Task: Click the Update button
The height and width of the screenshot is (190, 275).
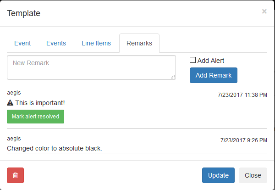Action: tap(218, 175)
